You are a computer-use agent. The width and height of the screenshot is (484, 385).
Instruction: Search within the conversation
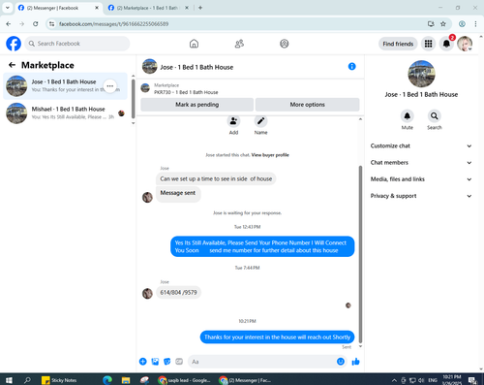pyautogui.click(x=435, y=116)
